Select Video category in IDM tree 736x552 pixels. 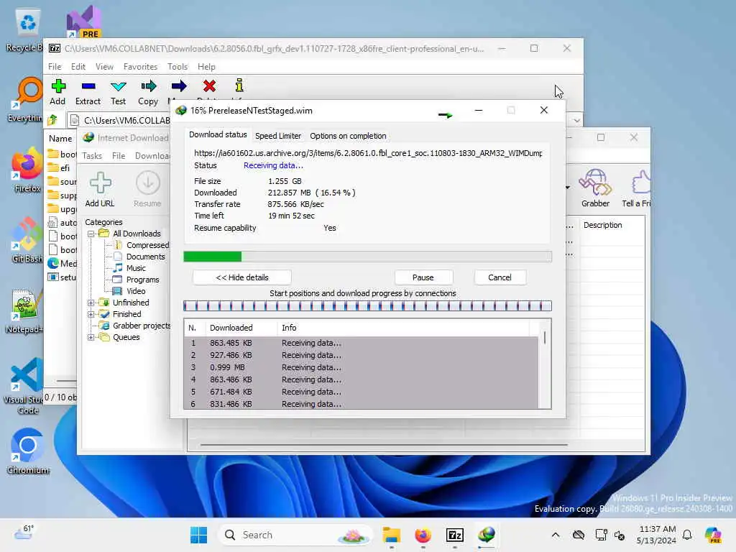(136, 292)
